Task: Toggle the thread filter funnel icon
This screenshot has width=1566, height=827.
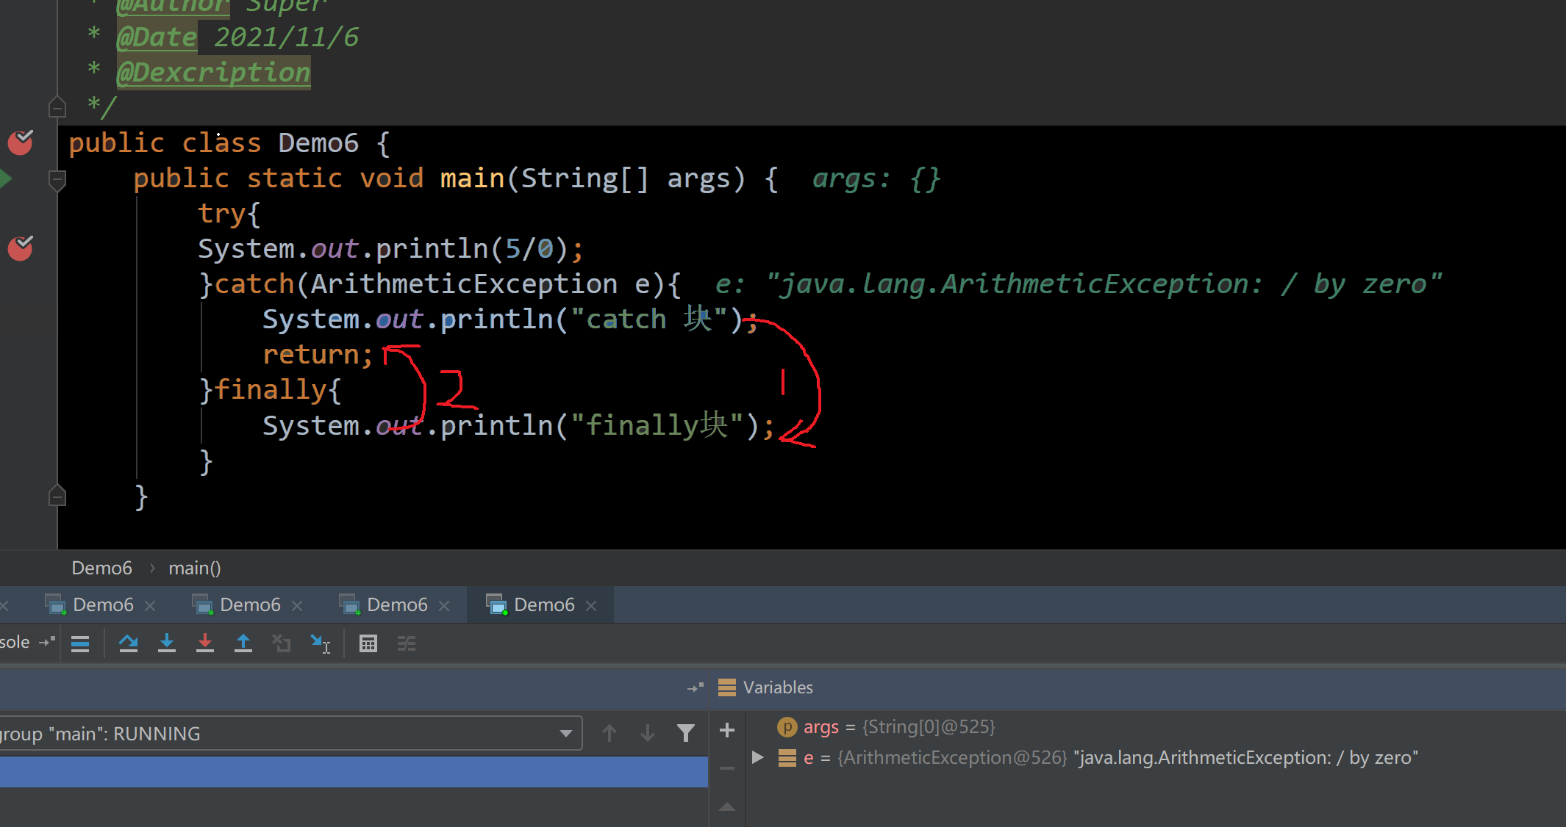Action: (685, 732)
